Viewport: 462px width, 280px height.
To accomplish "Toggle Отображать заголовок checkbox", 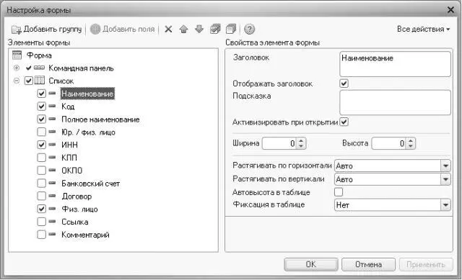I will pyautogui.click(x=344, y=83).
